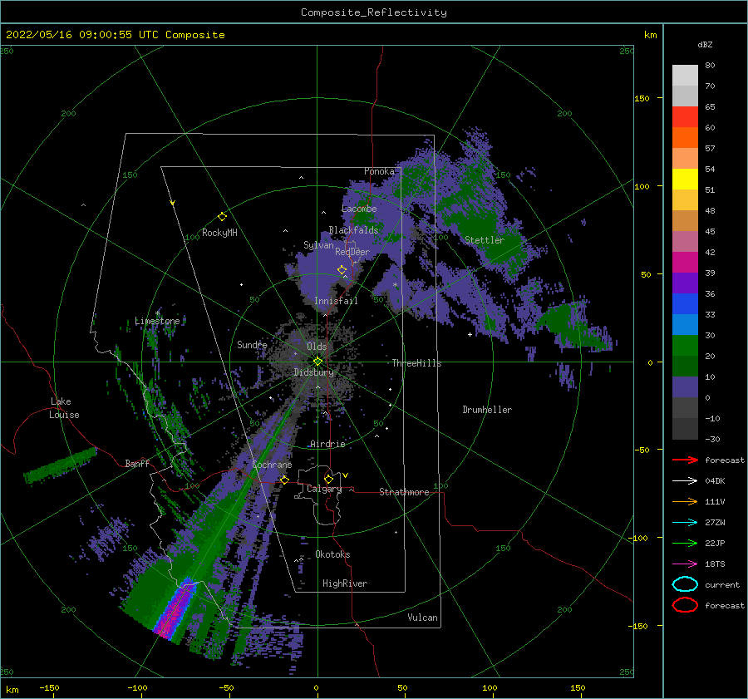Click the Strathmore town label
This screenshot has height=699, width=748.
[404, 492]
